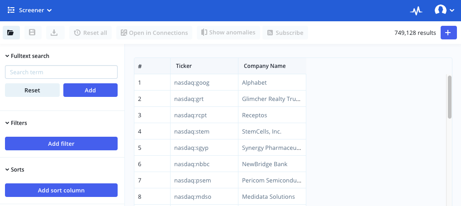This screenshot has width=461, height=206.
Task: Click the chevron beside the user avatar
Action: pyautogui.click(x=452, y=10)
